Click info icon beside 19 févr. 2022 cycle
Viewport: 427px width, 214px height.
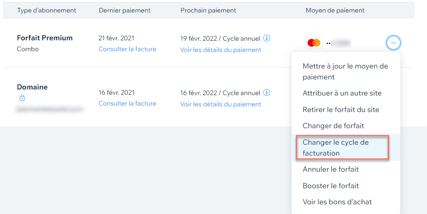pos(267,38)
